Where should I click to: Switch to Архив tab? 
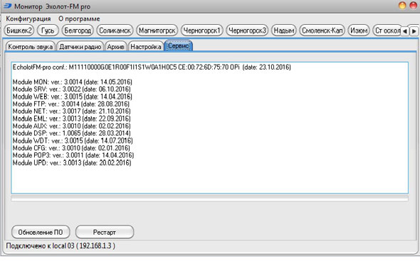click(x=116, y=46)
